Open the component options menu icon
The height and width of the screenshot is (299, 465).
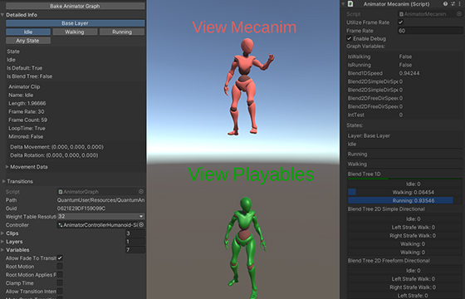coord(460,4)
